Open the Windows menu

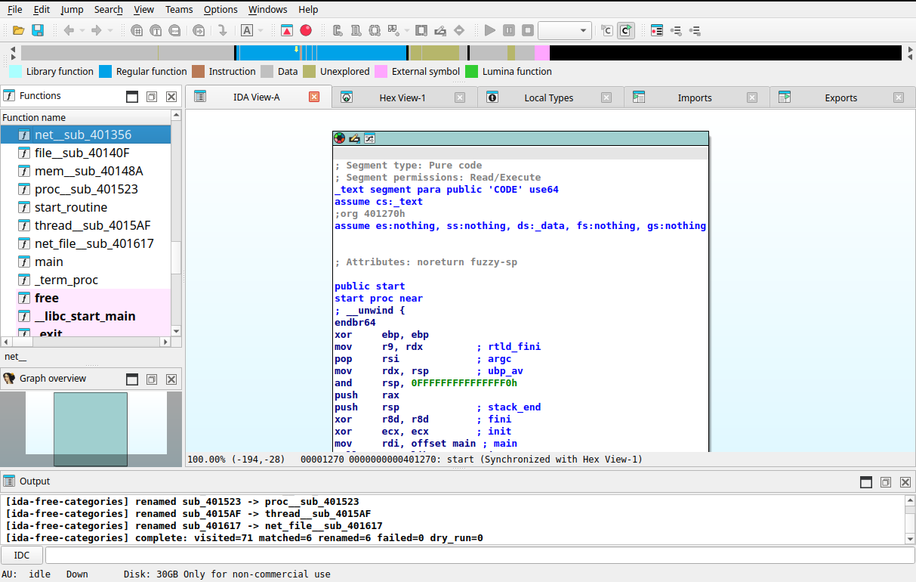pyautogui.click(x=267, y=9)
